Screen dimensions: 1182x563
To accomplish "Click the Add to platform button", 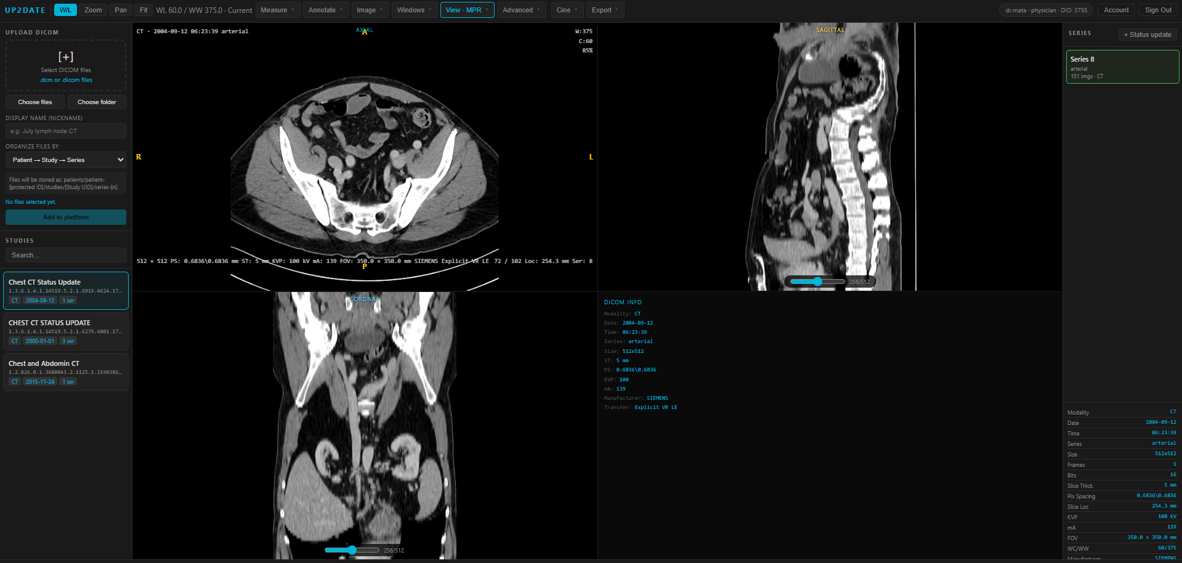I will [66, 217].
